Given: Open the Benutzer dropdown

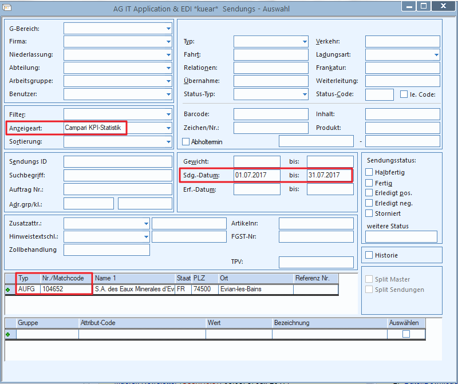Looking at the screenshot, I should coord(168,94).
